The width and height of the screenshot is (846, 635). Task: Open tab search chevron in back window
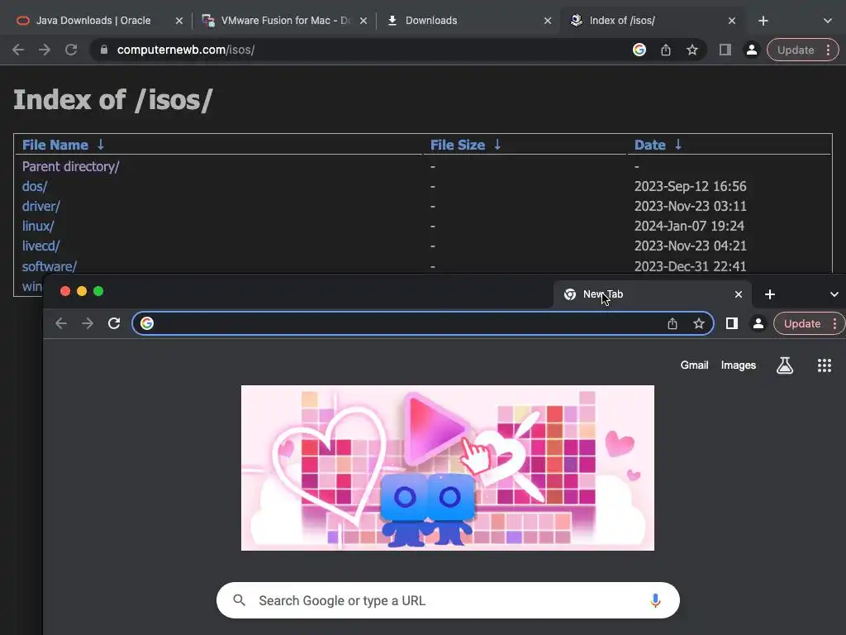click(828, 21)
